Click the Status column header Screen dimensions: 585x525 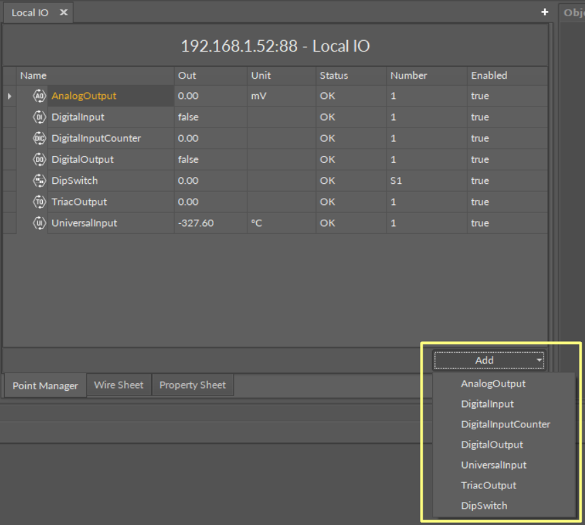tap(333, 75)
